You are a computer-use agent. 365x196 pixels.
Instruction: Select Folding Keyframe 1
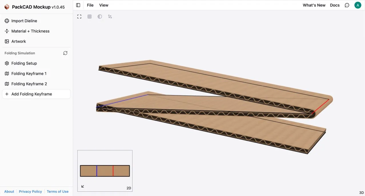[x=29, y=73]
